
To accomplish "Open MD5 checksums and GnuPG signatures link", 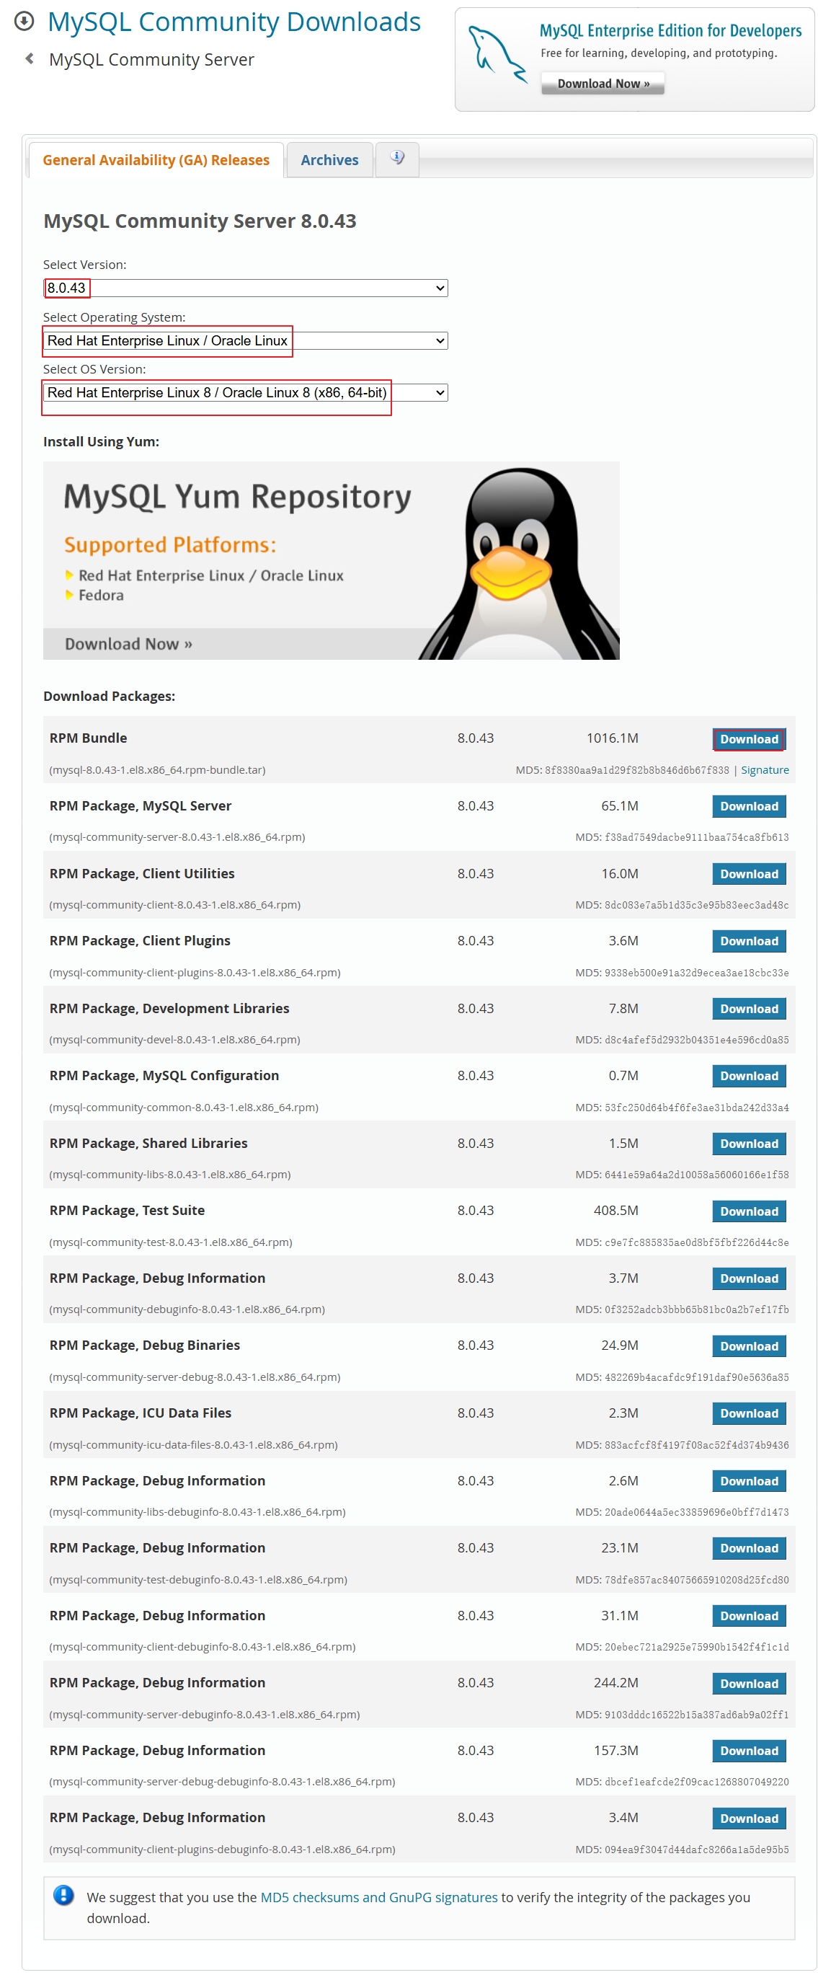I will [378, 1897].
